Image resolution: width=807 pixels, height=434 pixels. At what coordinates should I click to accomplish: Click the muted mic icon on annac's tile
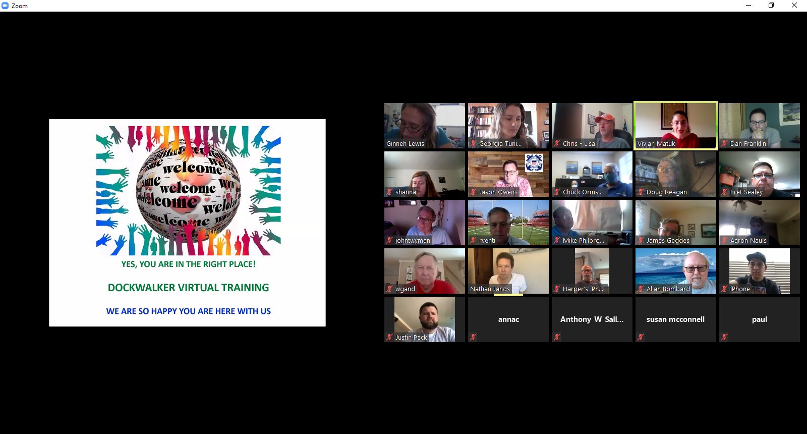coord(473,337)
